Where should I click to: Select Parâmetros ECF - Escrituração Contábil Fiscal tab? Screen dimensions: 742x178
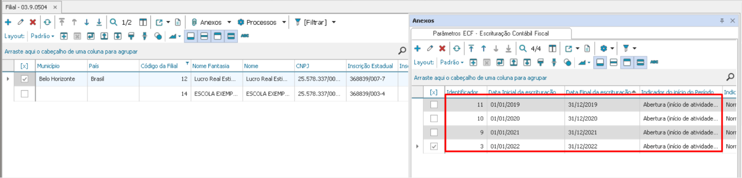[x=491, y=34]
